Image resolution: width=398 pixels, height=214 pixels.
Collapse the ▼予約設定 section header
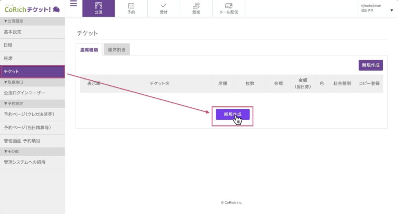click(13, 104)
